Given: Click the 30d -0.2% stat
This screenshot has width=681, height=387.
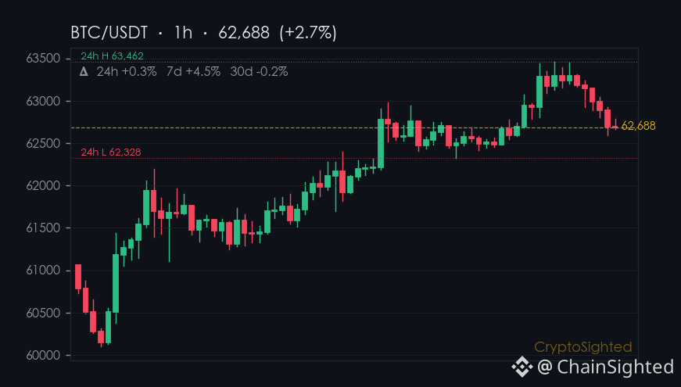Looking at the screenshot, I should pyautogui.click(x=259, y=72).
